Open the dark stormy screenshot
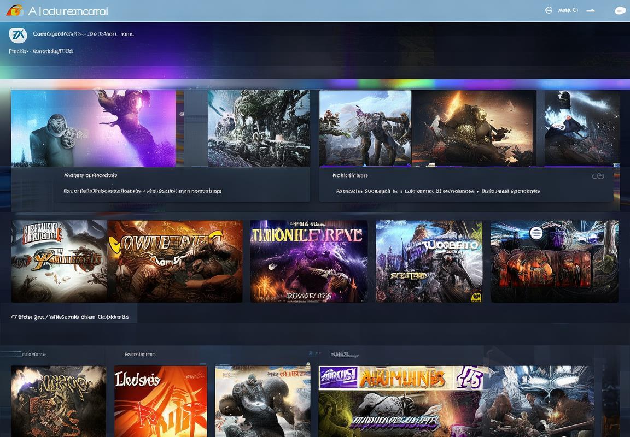 (x=581, y=128)
